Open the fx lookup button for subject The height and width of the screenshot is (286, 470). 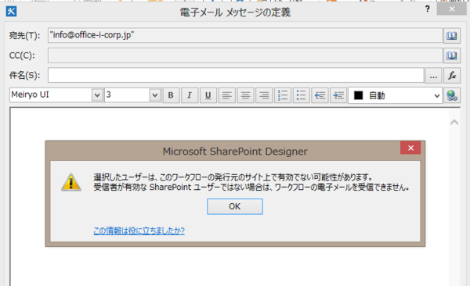pos(452,75)
